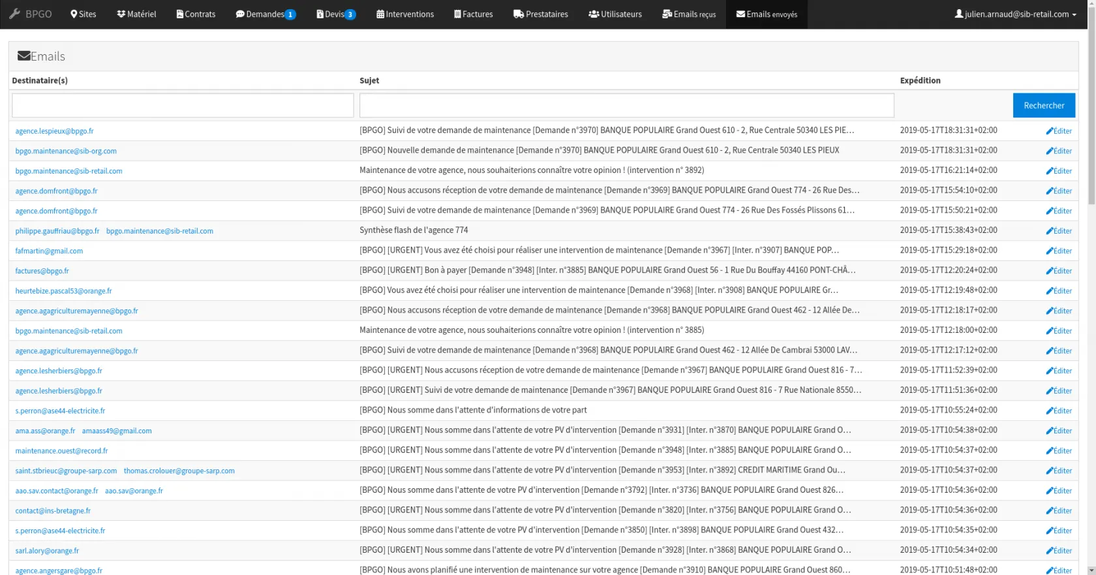This screenshot has width=1096, height=575.
Task: Switch to the Emails reçus tab
Action: (x=689, y=14)
